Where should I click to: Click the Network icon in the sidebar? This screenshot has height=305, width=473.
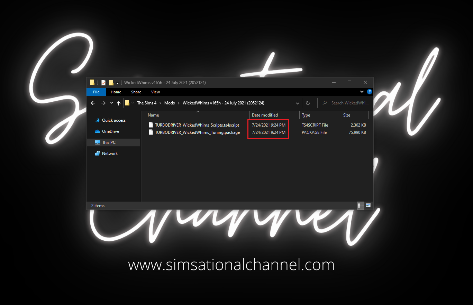point(98,154)
